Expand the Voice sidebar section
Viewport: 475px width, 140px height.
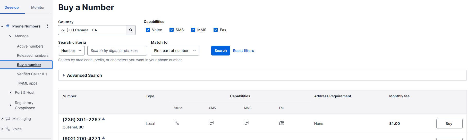[x=2, y=129]
